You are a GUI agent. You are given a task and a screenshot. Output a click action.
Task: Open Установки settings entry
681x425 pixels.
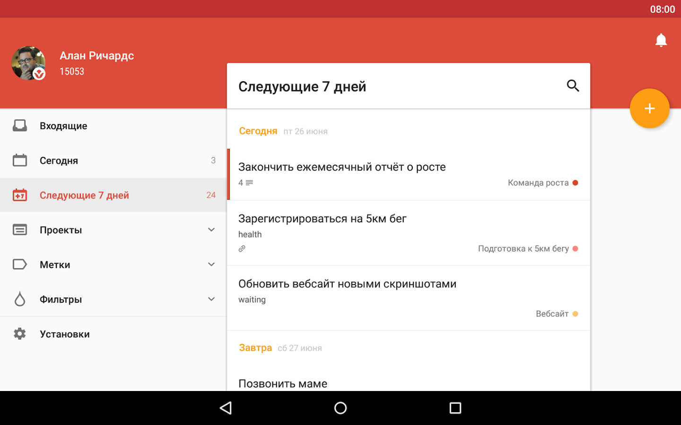click(x=113, y=334)
